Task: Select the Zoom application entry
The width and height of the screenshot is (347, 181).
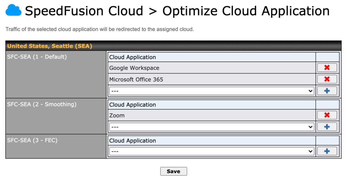Action: coord(117,115)
